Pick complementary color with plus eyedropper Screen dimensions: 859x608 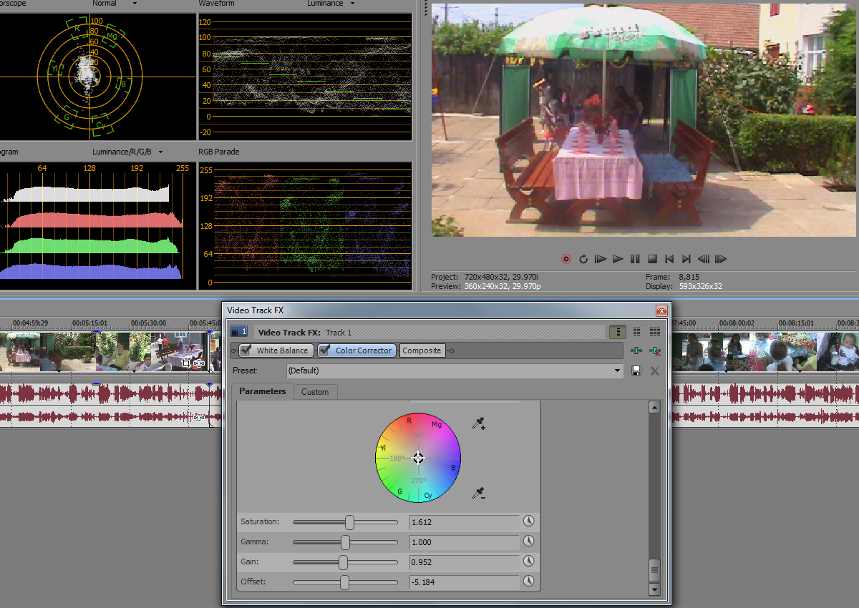(x=479, y=424)
